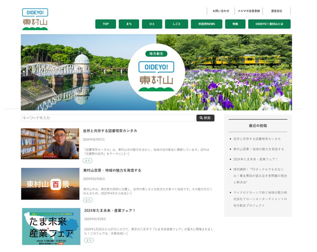Click the まち tag under 東村山百景 article
317x252 pixels.
pos(88,200)
